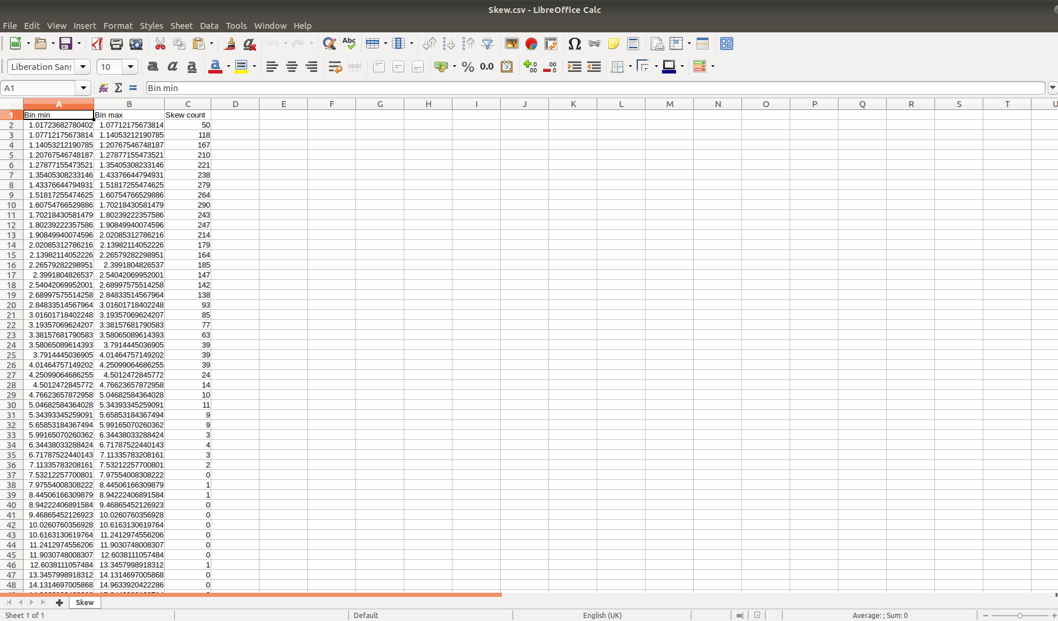The height and width of the screenshot is (621, 1058).
Task: Open the Borders dropdown arrow
Action: (630, 66)
